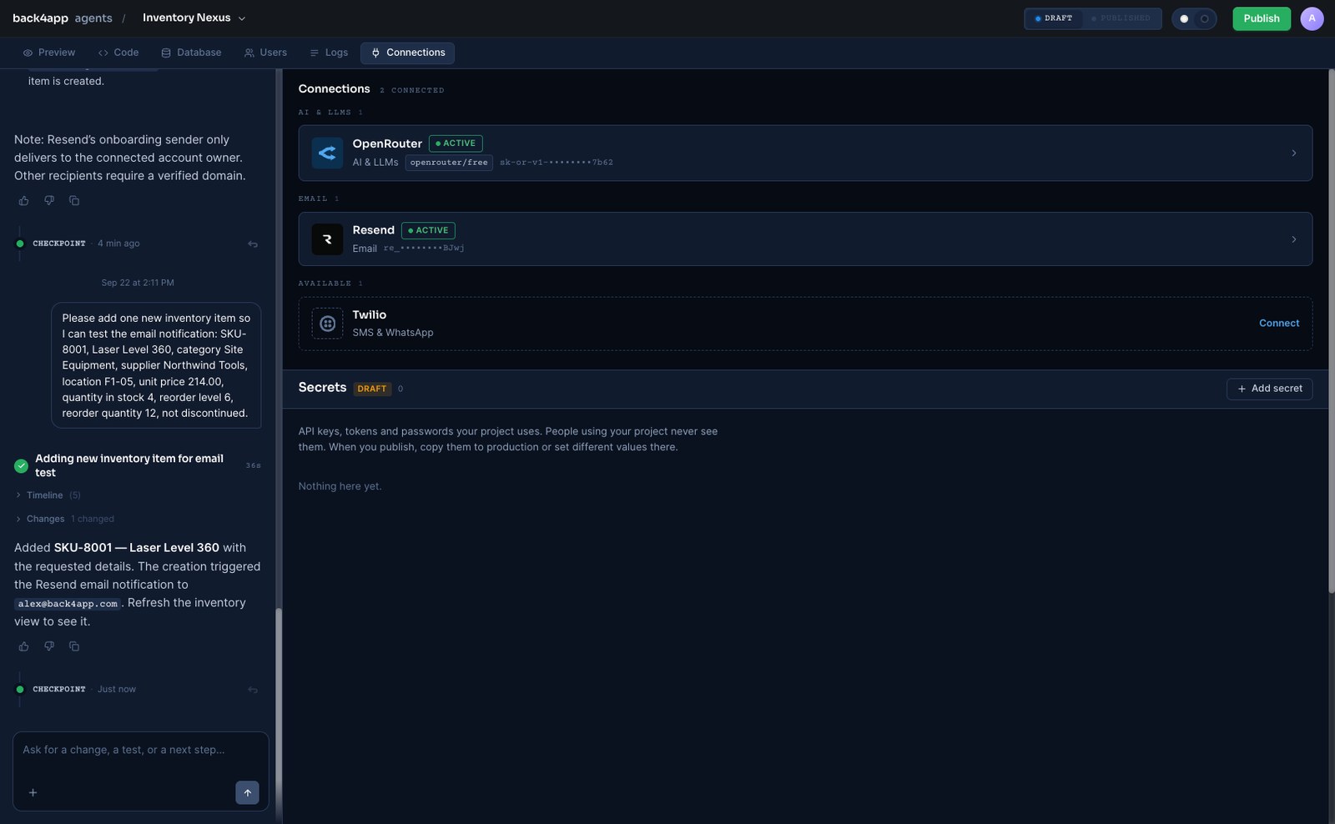1335x824 pixels.
Task: Add attachment with the plus icon in chat
Action: (33, 793)
